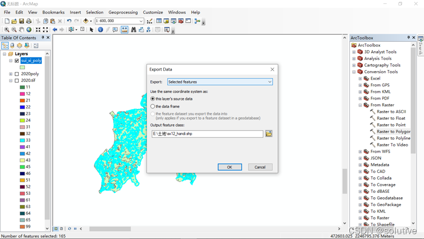Open the Export 'Selected features' dropdown
Screen dimensions: 424x239
tap(220, 82)
